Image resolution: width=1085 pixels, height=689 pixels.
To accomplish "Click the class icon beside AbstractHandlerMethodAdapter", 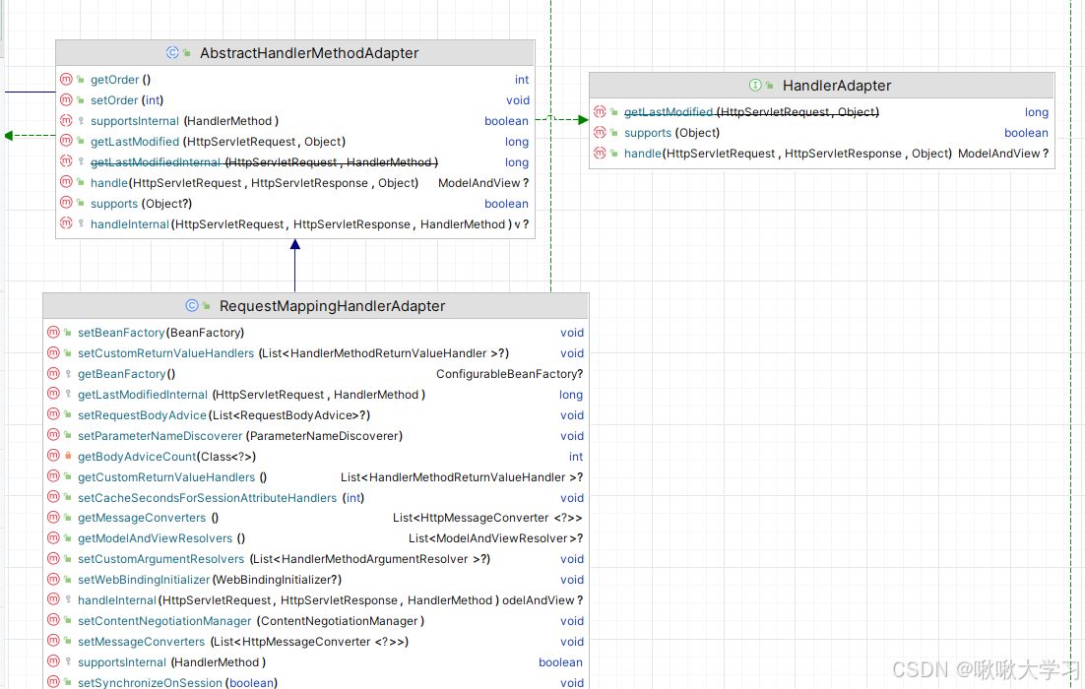I will click(x=172, y=52).
